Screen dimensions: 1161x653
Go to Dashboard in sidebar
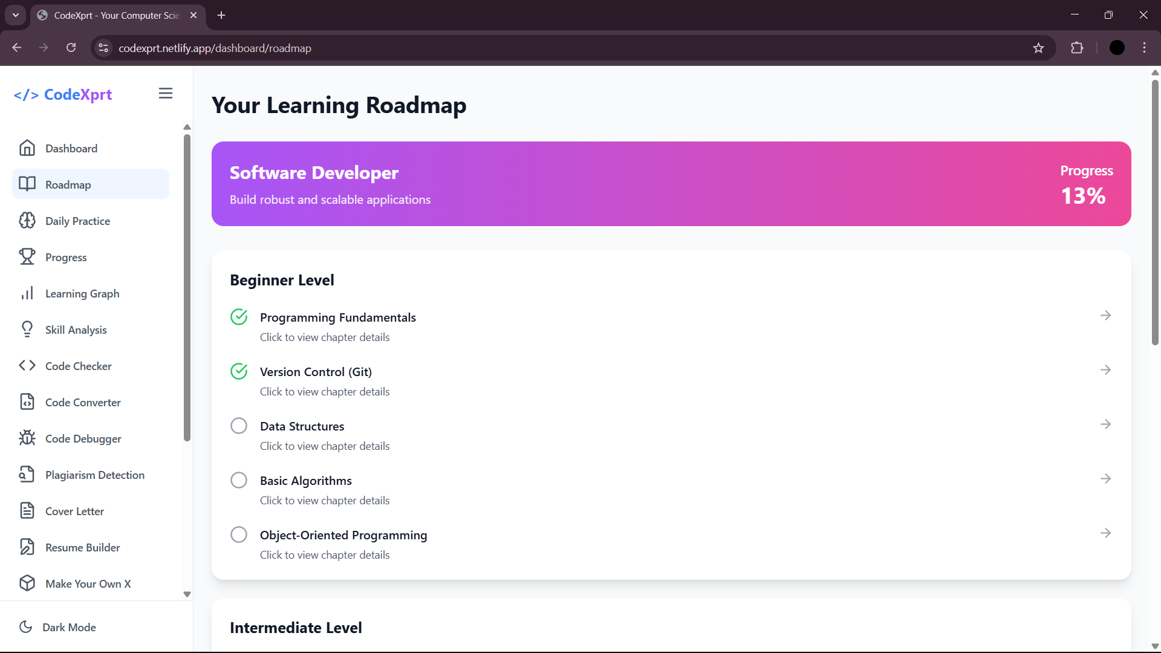pyautogui.click(x=71, y=148)
